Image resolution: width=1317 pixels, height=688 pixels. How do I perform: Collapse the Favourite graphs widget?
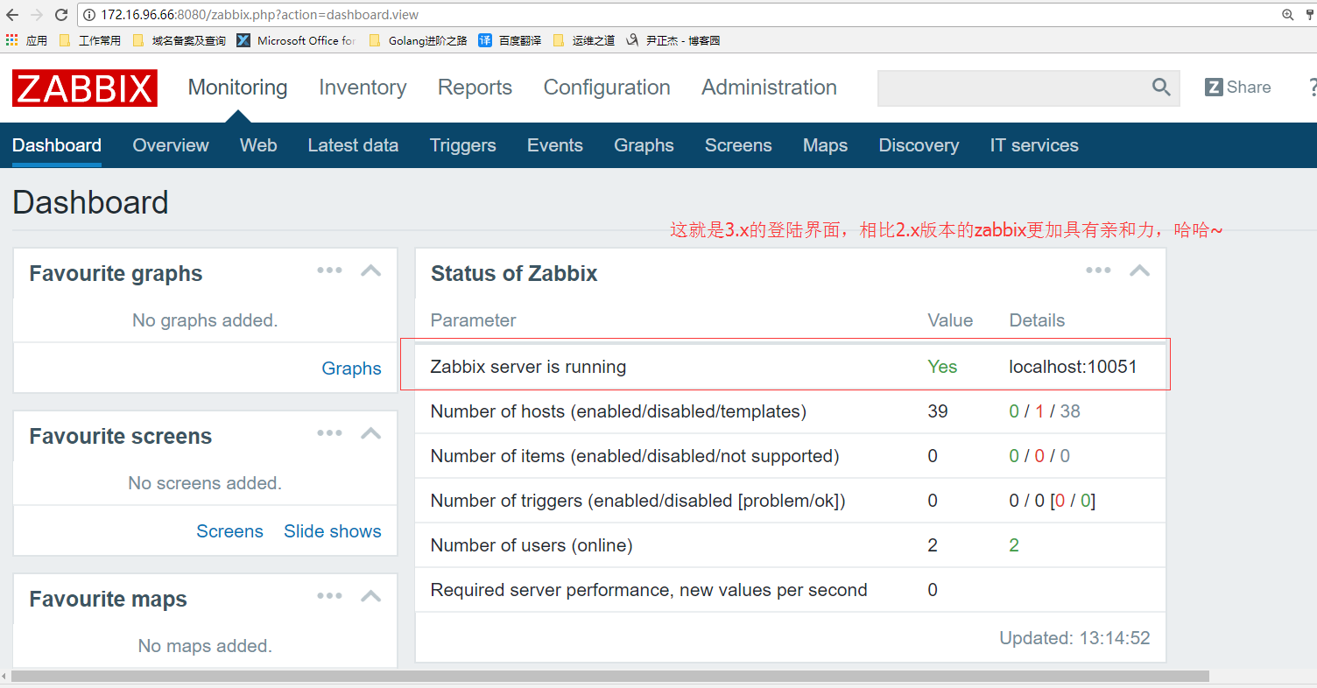coord(371,270)
